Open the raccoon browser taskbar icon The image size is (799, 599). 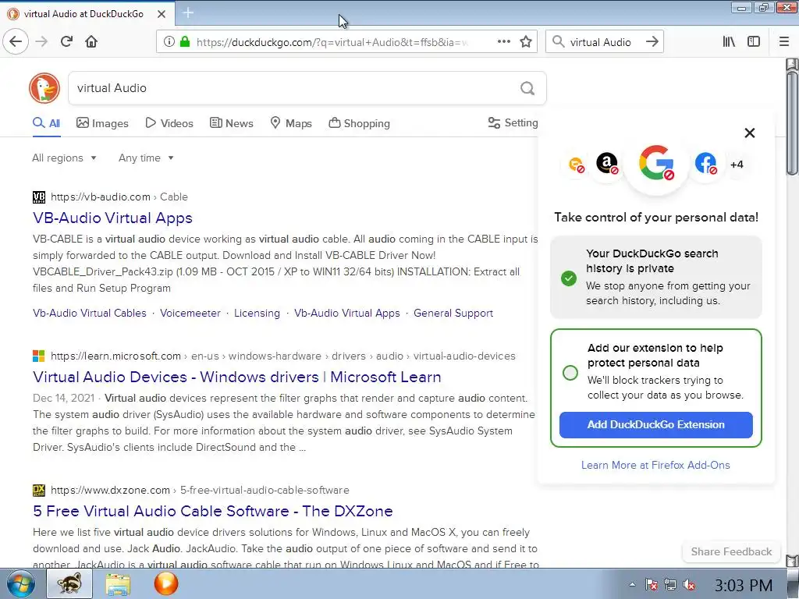click(69, 583)
